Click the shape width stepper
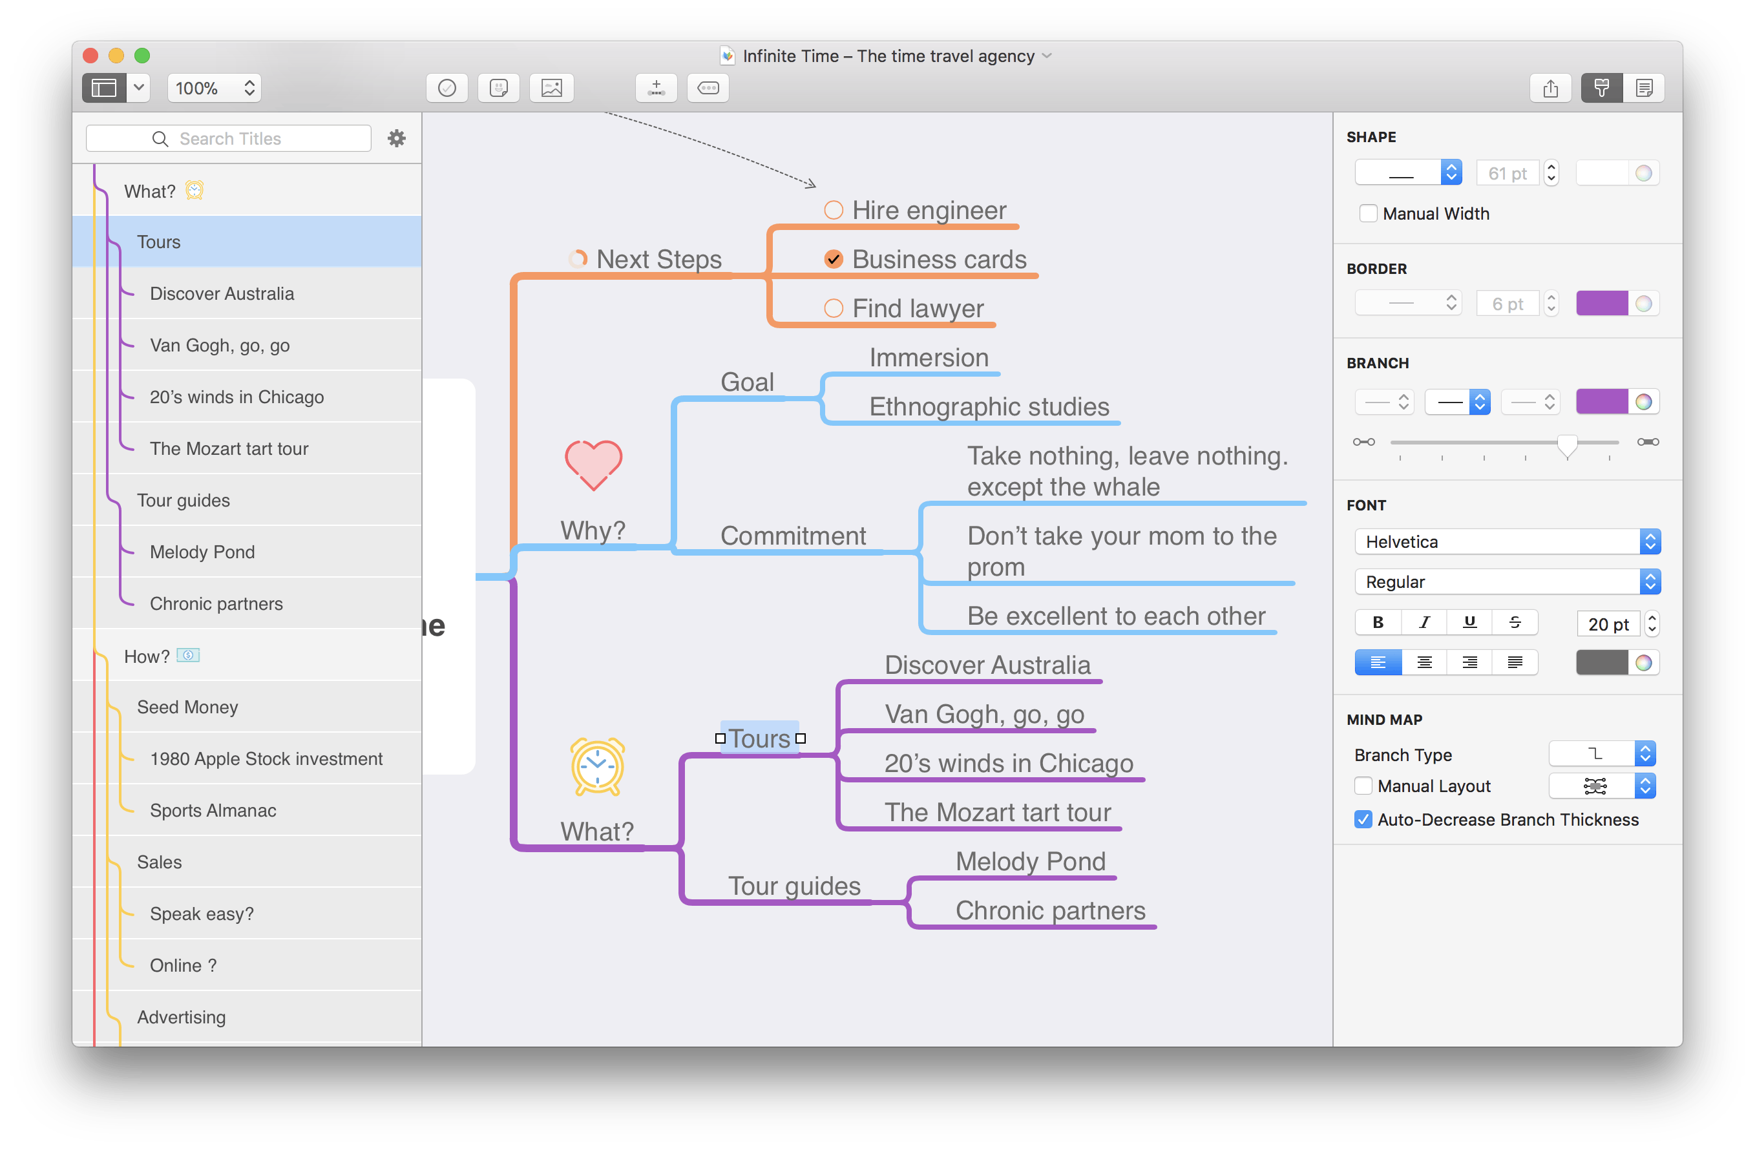The image size is (1755, 1150). (x=1551, y=173)
